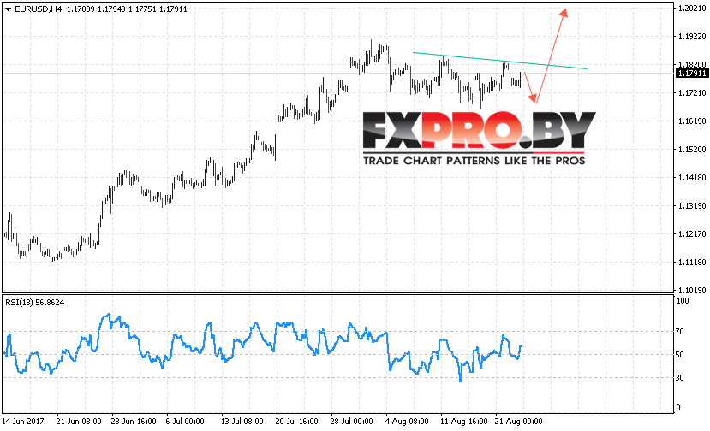Screen dimensions: 710x431
Task: Select the RSI(13) 56.8624 indicator label
Action: pyautogui.click(x=35, y=303)
